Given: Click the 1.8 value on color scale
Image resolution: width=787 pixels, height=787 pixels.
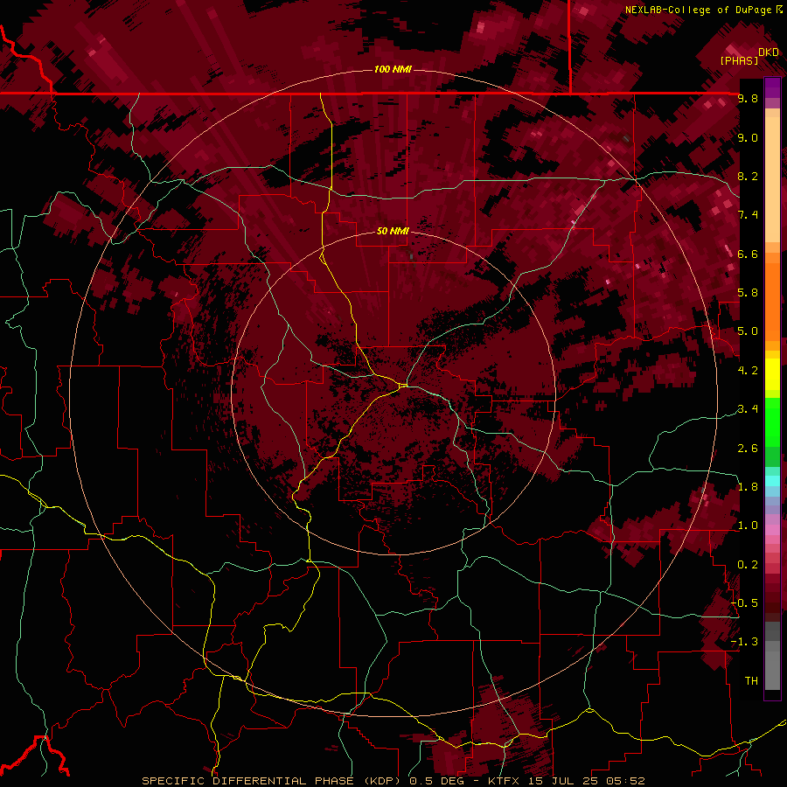Looking at the screenshot, I should point(748,487).
